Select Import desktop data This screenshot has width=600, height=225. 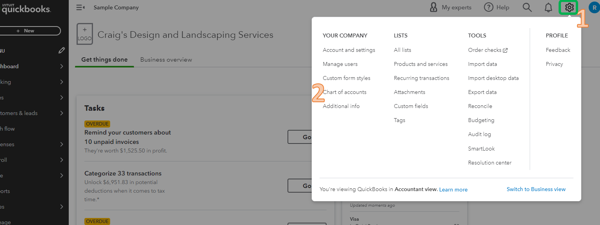(493, 78)
